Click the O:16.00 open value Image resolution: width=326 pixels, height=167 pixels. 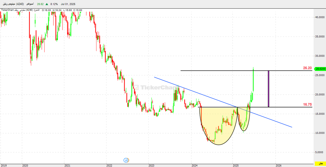46,10
